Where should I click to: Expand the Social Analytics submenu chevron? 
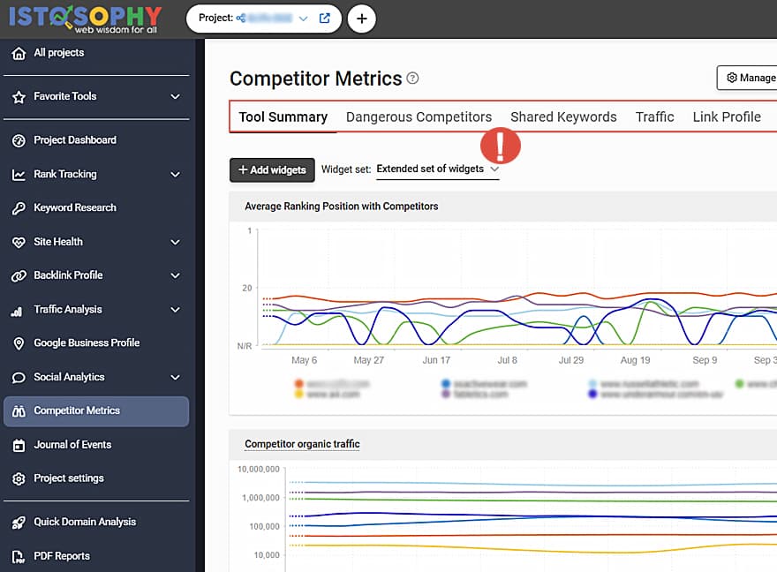pyautogui.click(x=175, y=378)
